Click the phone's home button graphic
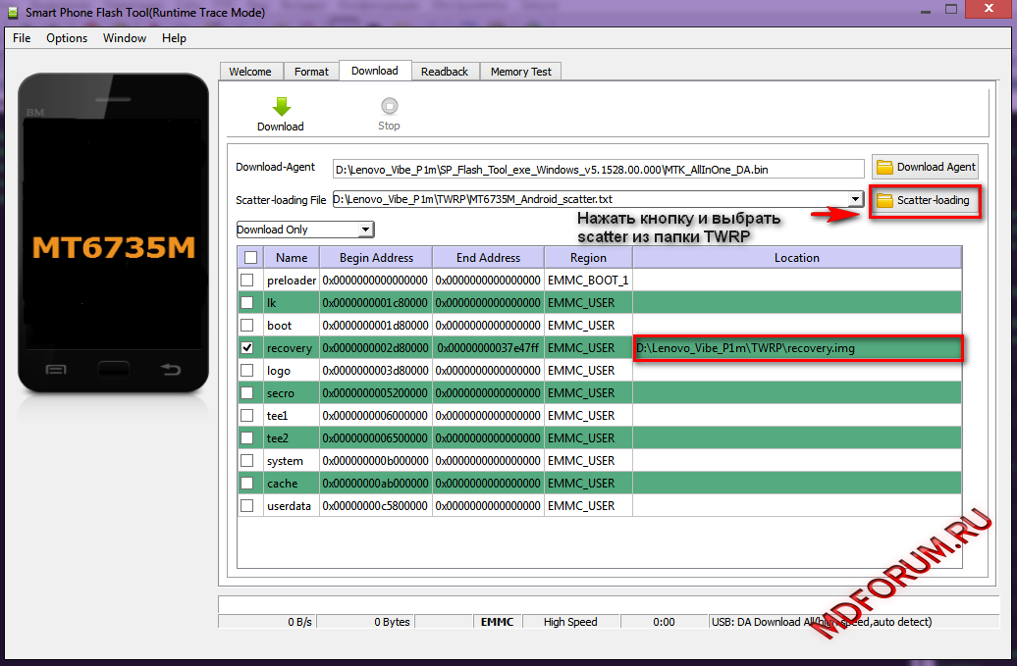 pyautogui.click(x=114, y=370)
